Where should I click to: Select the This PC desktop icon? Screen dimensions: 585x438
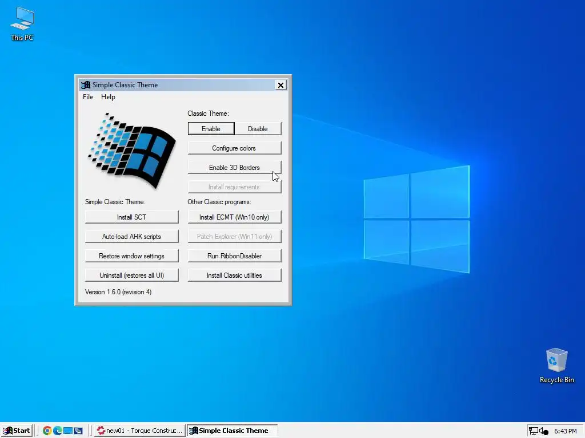point(22,24)
